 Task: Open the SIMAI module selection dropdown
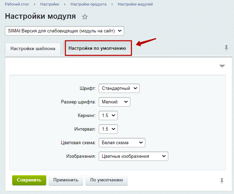click(64, 31)
